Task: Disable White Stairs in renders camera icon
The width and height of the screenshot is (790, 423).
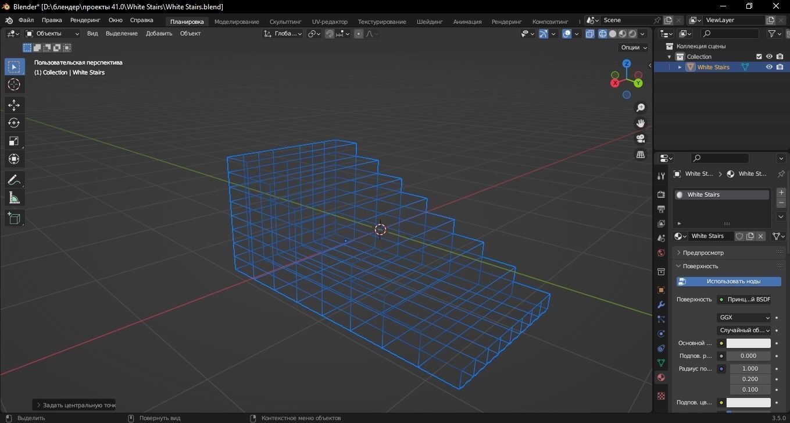Action: (x=780, y=67)
